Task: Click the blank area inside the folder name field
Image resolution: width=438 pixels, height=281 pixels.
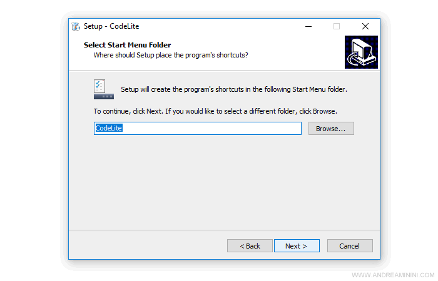Action: (213, 128)
